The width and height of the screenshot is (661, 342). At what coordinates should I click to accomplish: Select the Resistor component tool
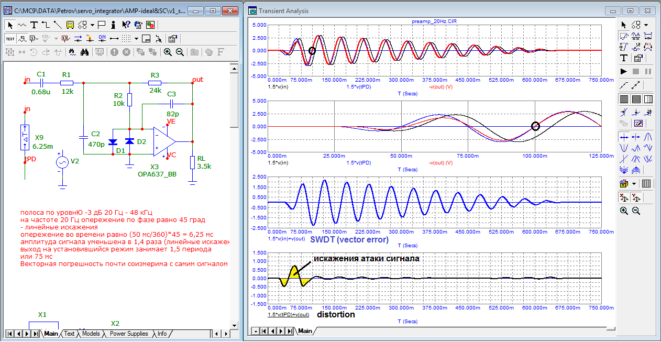tap(22, 25)
